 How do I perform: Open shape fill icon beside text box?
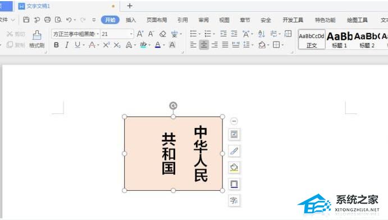pos(234,168)
